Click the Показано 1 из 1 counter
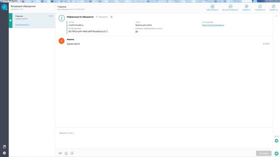Viewport: 280px width, 157px height. [x=17, y=9]
